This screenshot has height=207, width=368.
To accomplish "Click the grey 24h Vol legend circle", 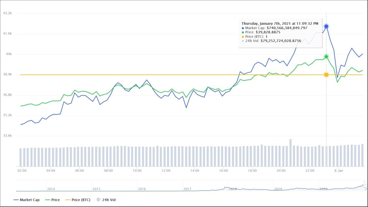I will click(x=99, y=200).
